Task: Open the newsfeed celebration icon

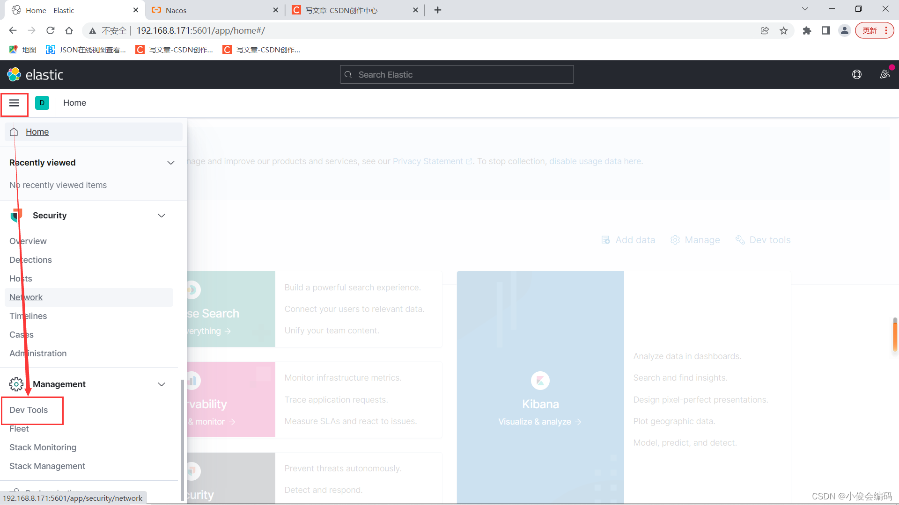Action: tap(884, 74)
